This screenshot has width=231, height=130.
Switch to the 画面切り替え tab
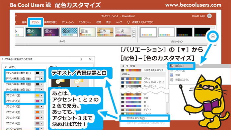click(50, 22)
